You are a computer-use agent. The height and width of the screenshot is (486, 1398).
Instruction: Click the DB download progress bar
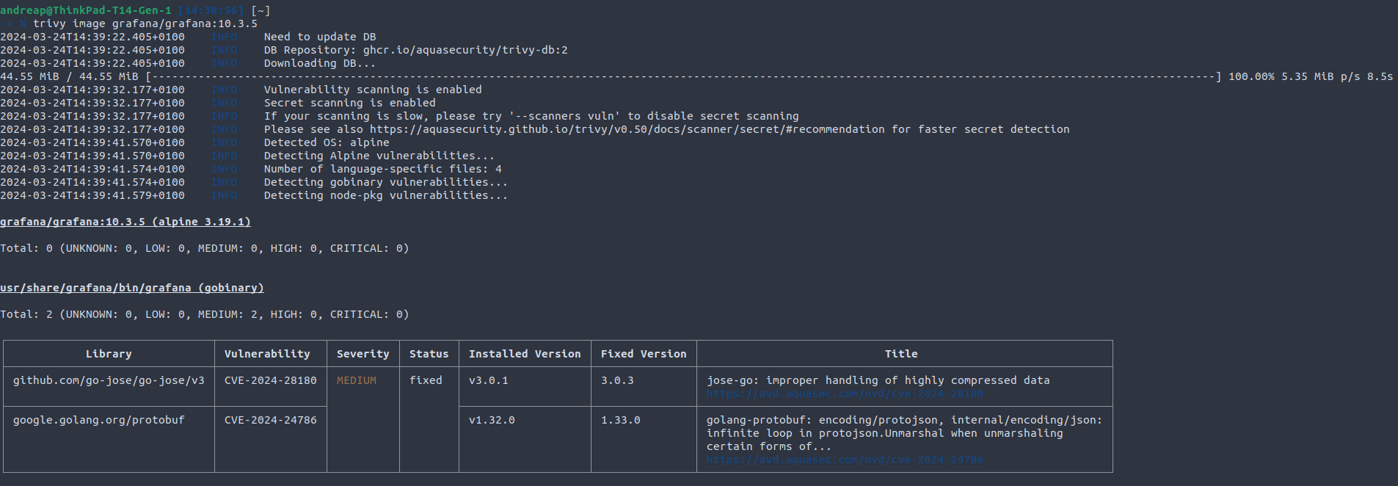[x=682, y=76]
